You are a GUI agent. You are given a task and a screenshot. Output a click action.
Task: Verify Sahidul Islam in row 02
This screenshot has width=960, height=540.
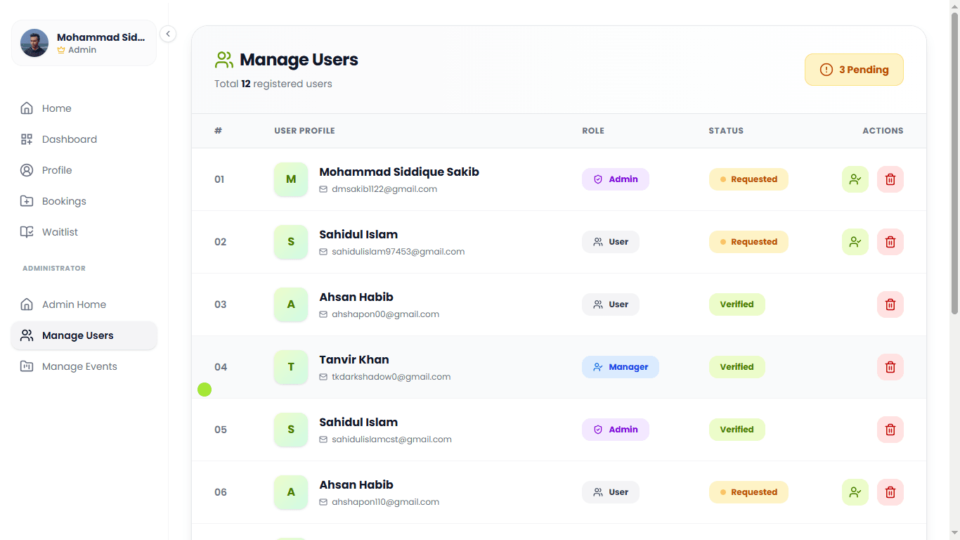point(855,242)
